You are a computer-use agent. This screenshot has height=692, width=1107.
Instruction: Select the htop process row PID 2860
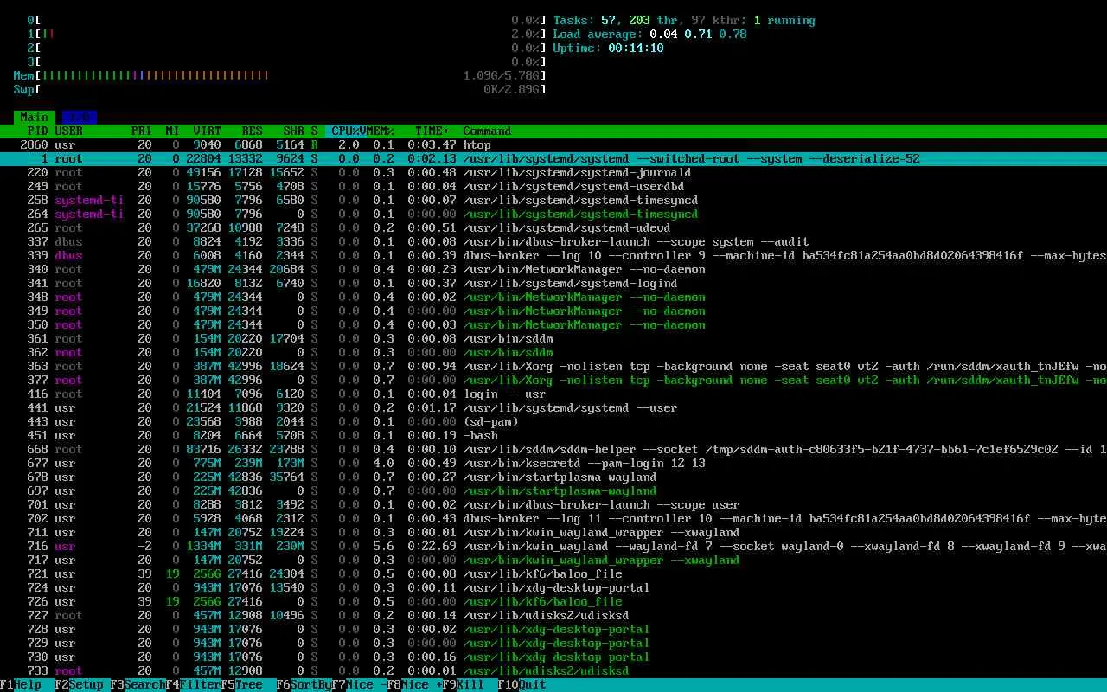553,144
